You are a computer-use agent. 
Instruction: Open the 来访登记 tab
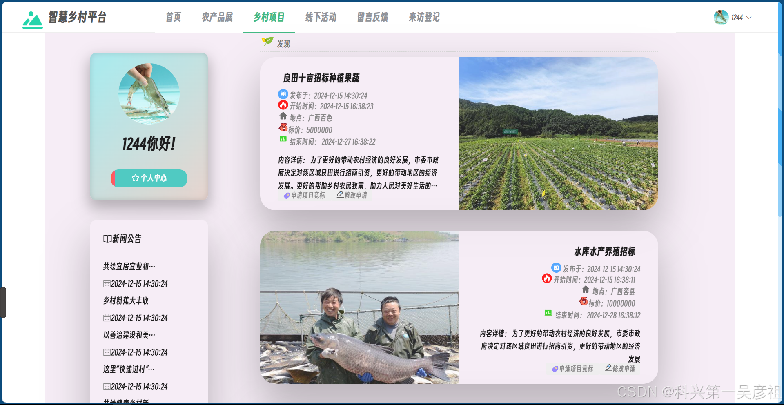(x=424, y=17)
